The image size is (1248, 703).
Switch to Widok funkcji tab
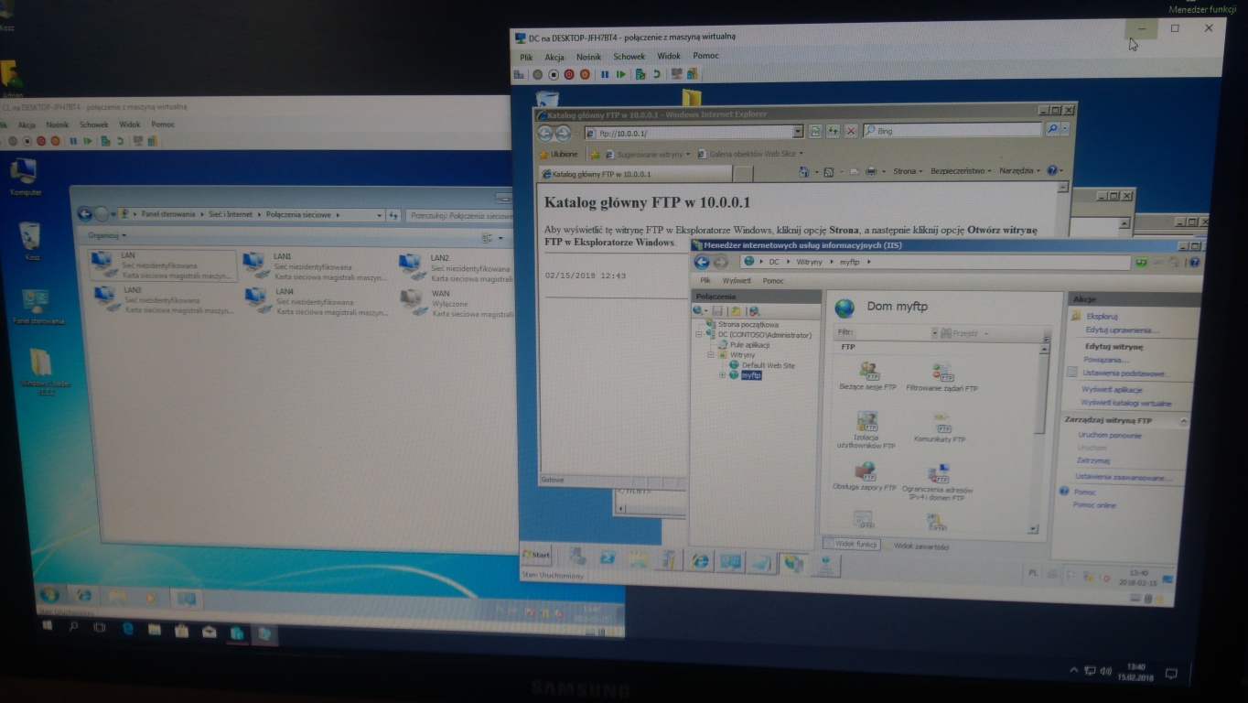coord(852,544)
